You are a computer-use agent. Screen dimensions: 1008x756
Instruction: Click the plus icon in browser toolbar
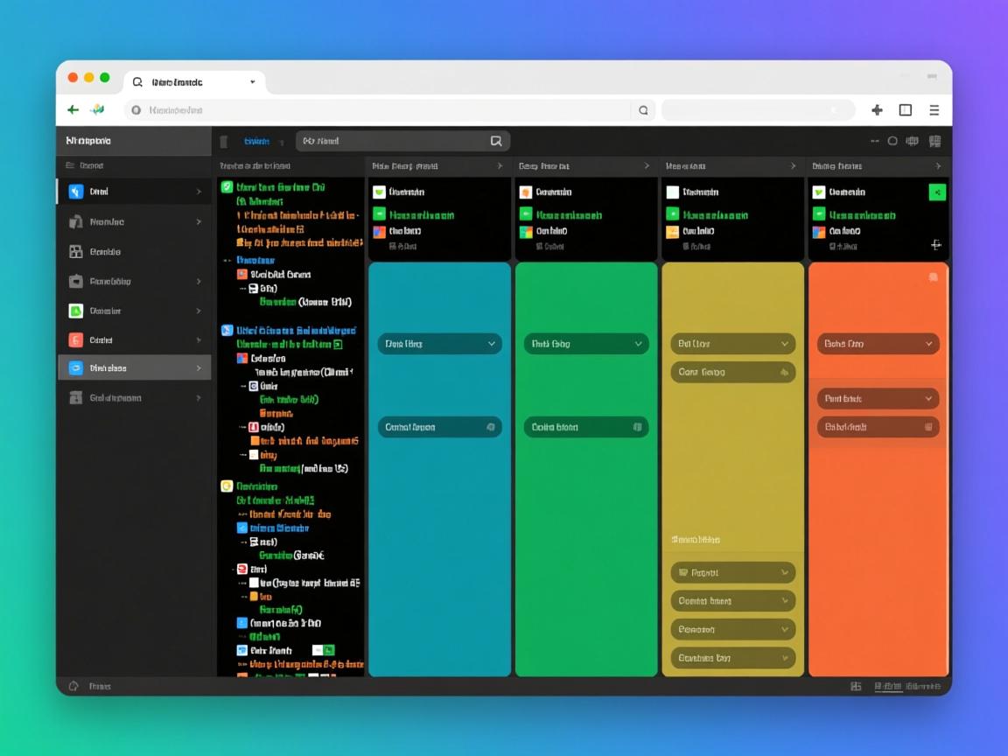tap(877, 109)
